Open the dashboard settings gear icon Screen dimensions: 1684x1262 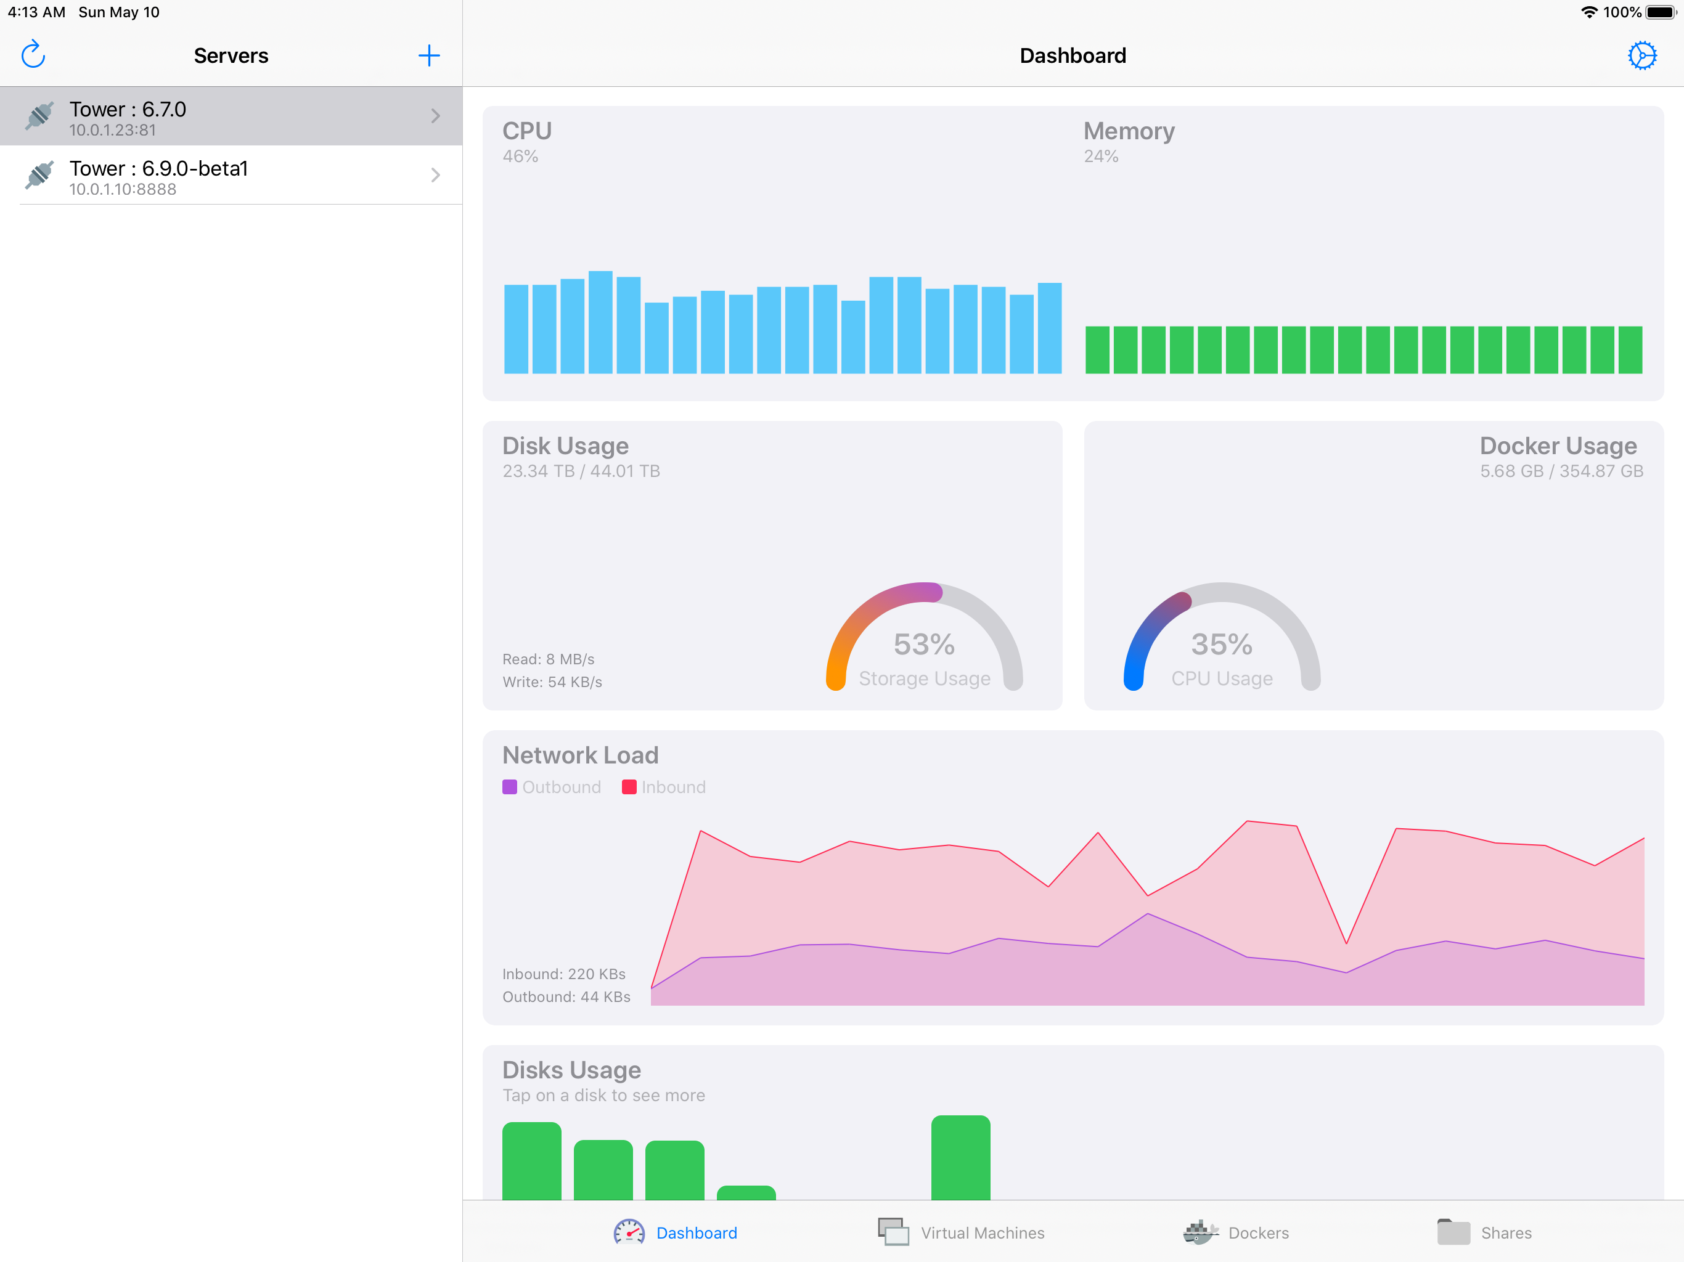(x=1641, y=55)
